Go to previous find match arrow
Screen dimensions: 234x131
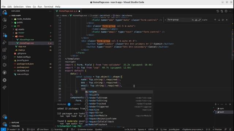pos(215,20)
